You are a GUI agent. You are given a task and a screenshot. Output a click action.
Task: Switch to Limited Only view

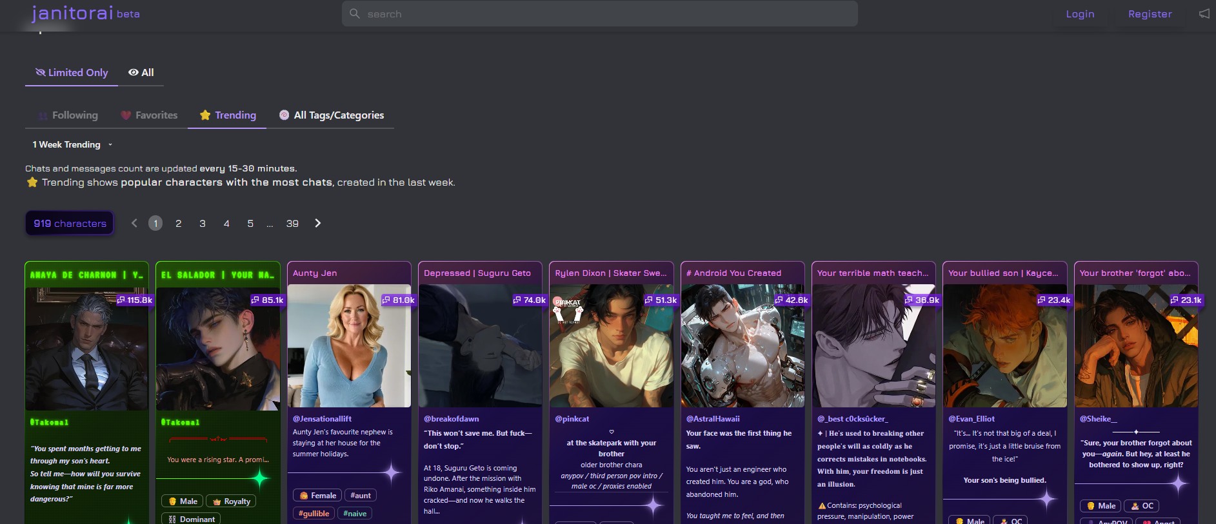click(72, 73)
